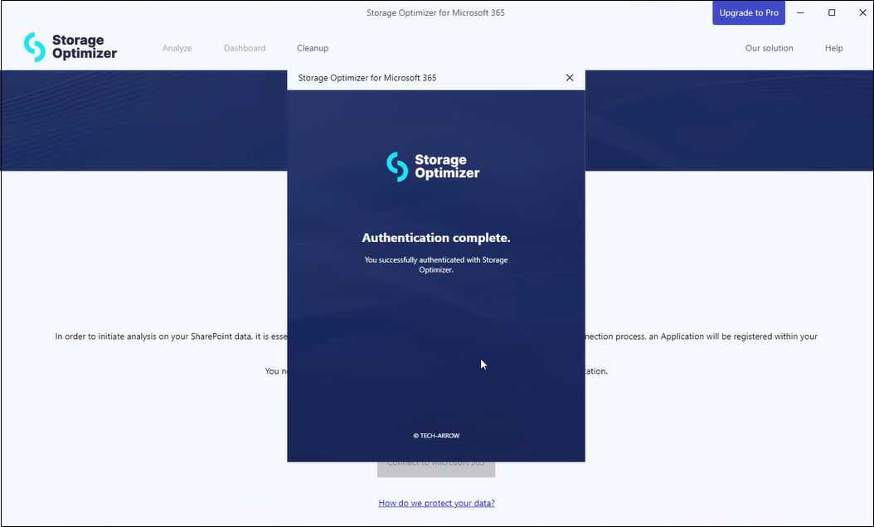Maximize the main application window
The height and width of the screenshot is (527, 874).
832,12
